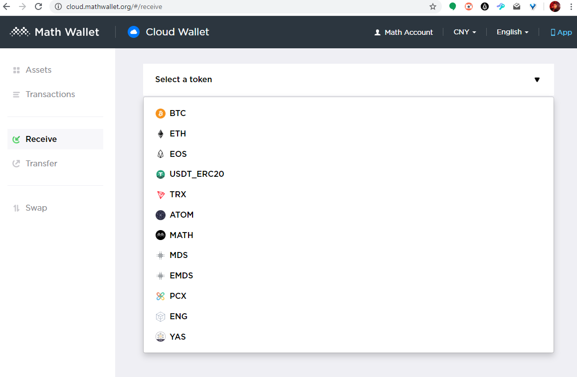Select EMDS token option
The width and height of the screenshot is (577, 377).
(349, 275)
